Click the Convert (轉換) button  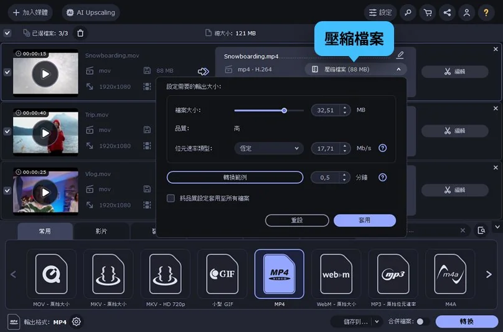[x=467, y=321]
